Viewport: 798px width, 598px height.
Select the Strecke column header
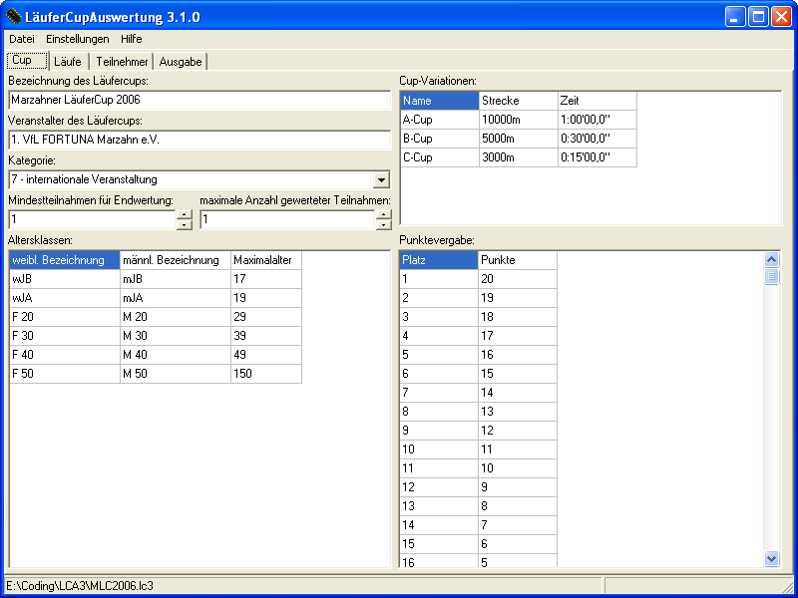(x=518, y=101)
